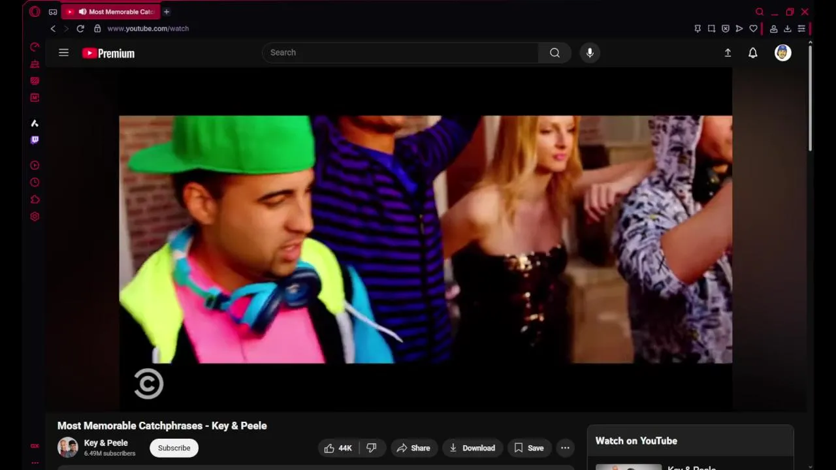836x470 pixels.
Task: Open the YouTube account avatar menu
Action: click(x=783, y=53)
